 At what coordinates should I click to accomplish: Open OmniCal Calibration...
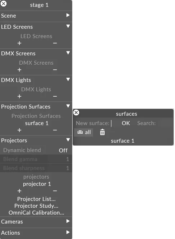point(36,213)
